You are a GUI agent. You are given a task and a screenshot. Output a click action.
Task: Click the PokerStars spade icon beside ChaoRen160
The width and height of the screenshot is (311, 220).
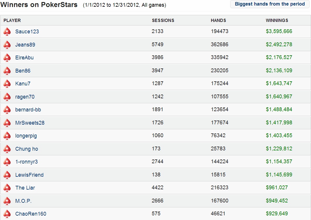coord(7,214)
